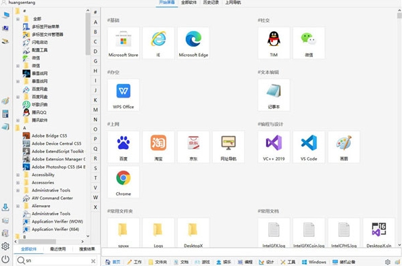
Task: Expand the Alienware folder node
Action: coord(18,206)
